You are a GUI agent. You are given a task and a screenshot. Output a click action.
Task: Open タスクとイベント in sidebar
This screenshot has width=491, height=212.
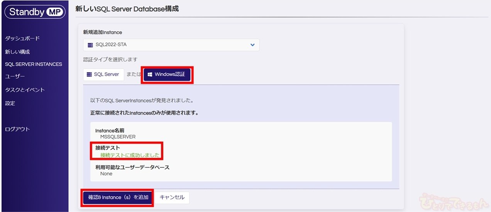[x=25, y=90]
